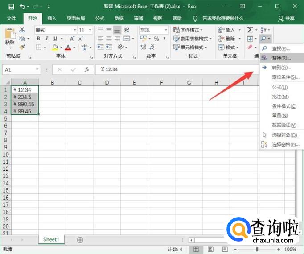
Task: Click the Save icon in title bar
Action: pos(11,7)
